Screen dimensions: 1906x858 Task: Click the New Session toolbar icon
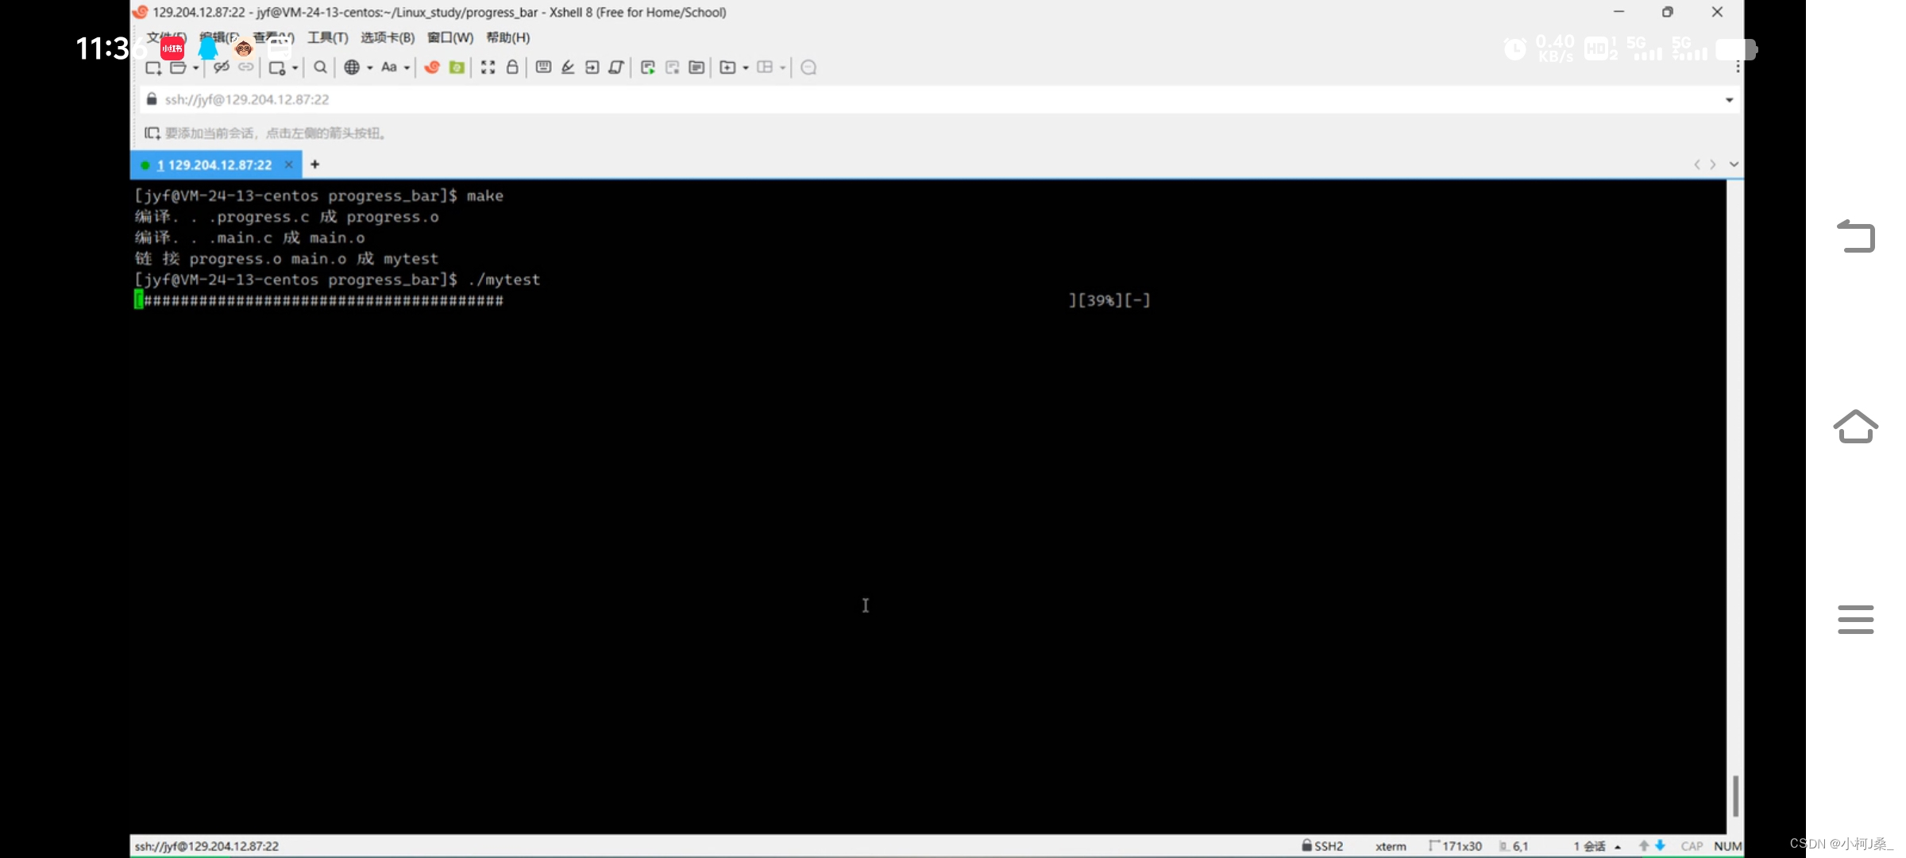pyautogui.click(x=153, y=68)
